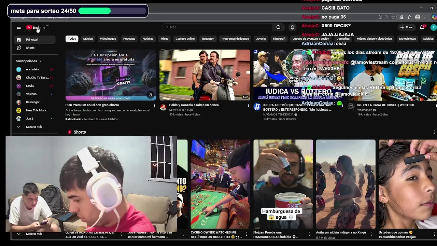This screenshot has height=246, width=437.
Task: Open Westconsin channel link
Action: (x=365, y=110)
